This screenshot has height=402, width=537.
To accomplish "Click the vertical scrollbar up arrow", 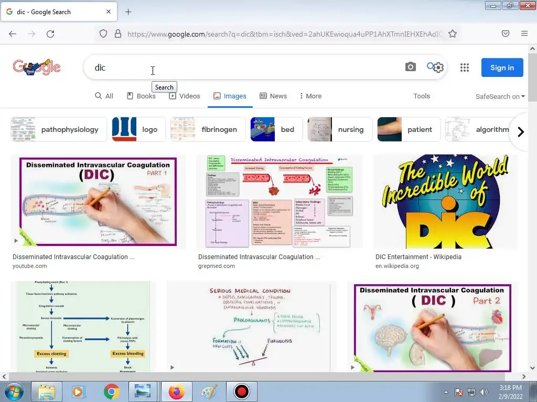I will click(x=532, y=49).
